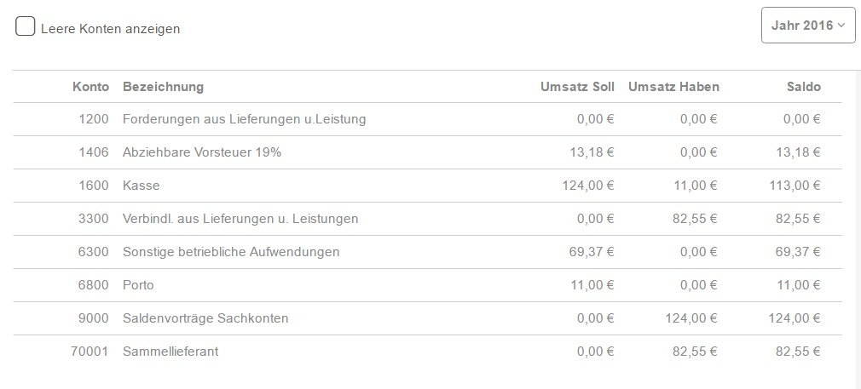
Task: Open the Kasse account row
Action: click(142, 186)
